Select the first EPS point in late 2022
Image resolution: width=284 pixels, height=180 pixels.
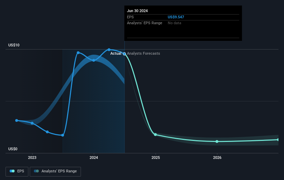[x=17, y=120]
